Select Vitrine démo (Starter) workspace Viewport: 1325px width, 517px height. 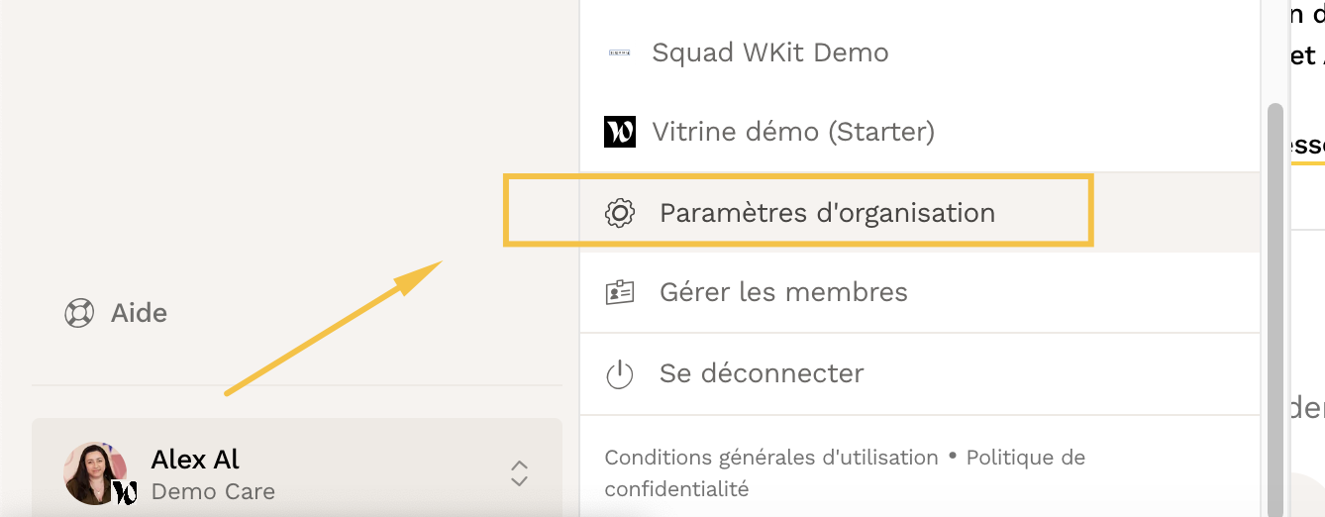pyautogui.click(x=792, y=132)
